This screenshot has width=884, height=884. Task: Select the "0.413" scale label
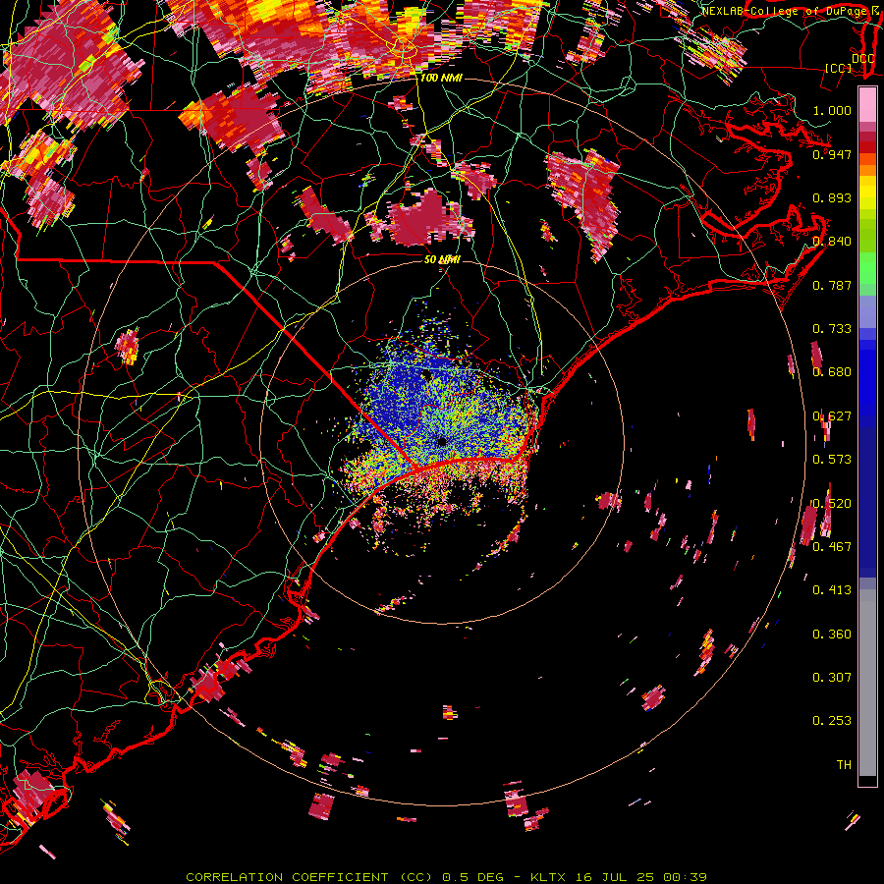click(832, 589)
